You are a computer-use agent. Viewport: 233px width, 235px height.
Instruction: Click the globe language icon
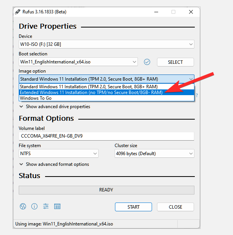(23, 207)
